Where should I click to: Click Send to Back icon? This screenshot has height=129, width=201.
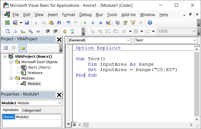tap(100, 31)
